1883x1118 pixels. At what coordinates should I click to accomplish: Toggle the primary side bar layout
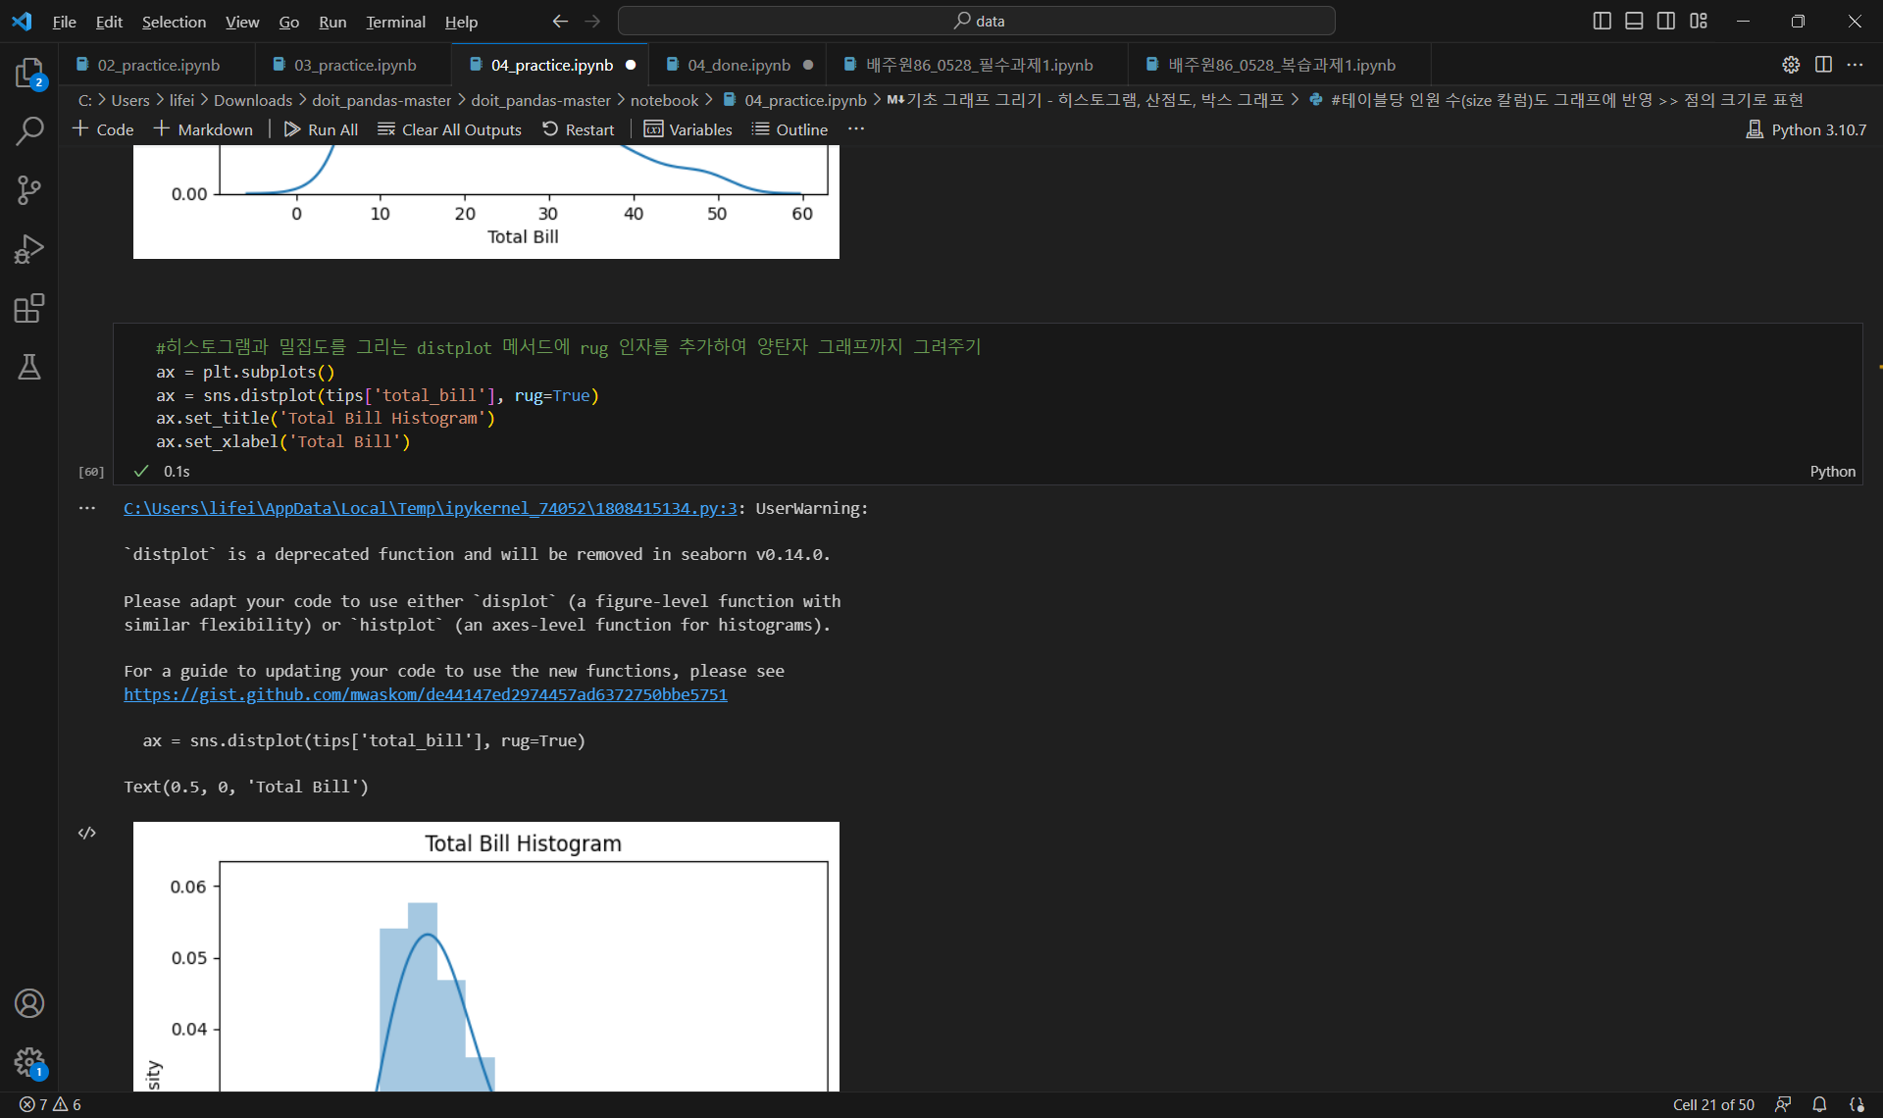coord(1602,21)
